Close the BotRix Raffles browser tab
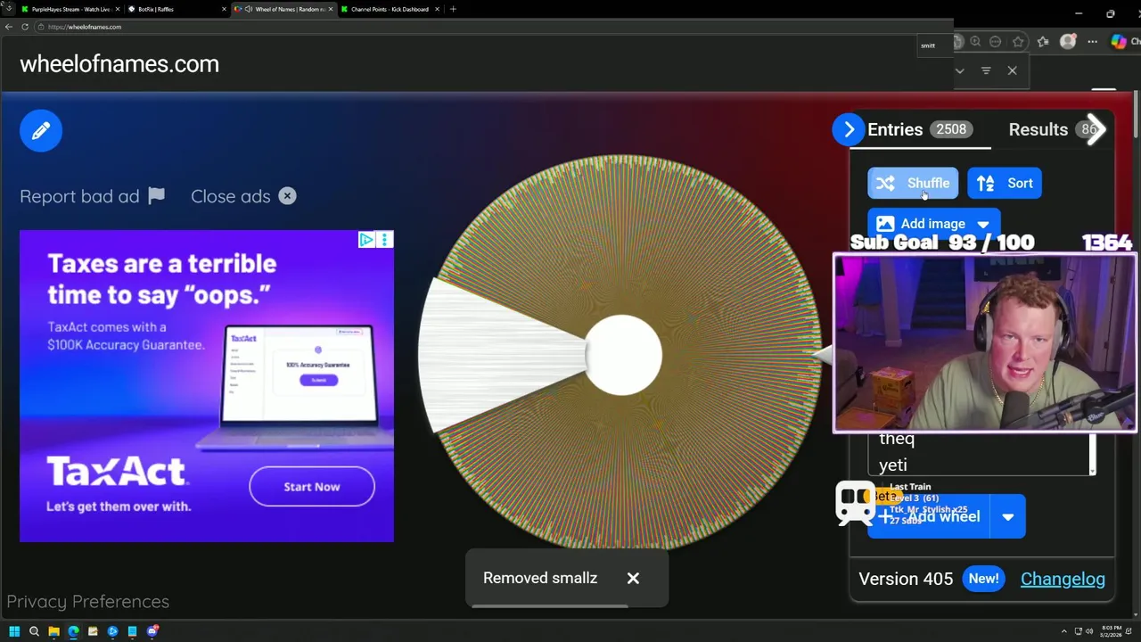Image resolution: width=1141 pixels, height=642 pixels. coord(224,9)
